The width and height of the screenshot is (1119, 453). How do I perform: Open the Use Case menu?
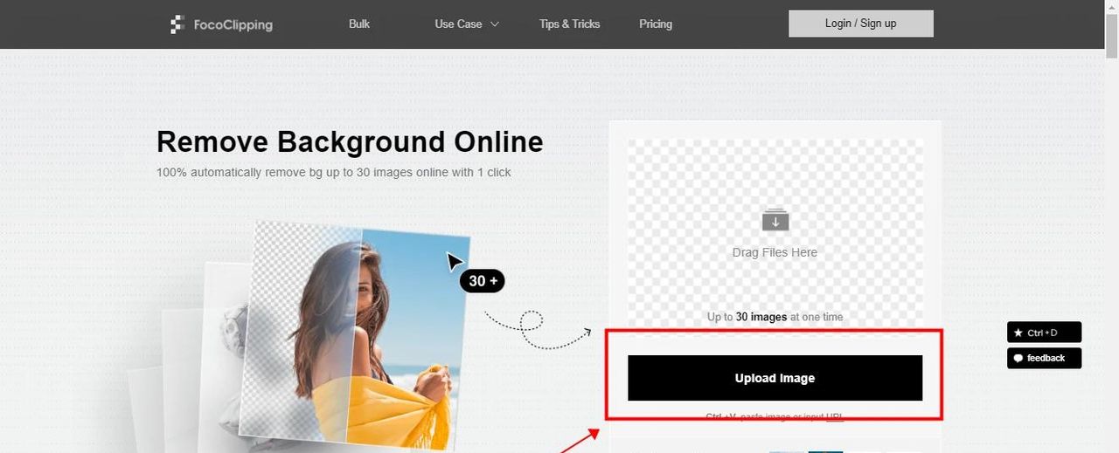coord(467,24)
